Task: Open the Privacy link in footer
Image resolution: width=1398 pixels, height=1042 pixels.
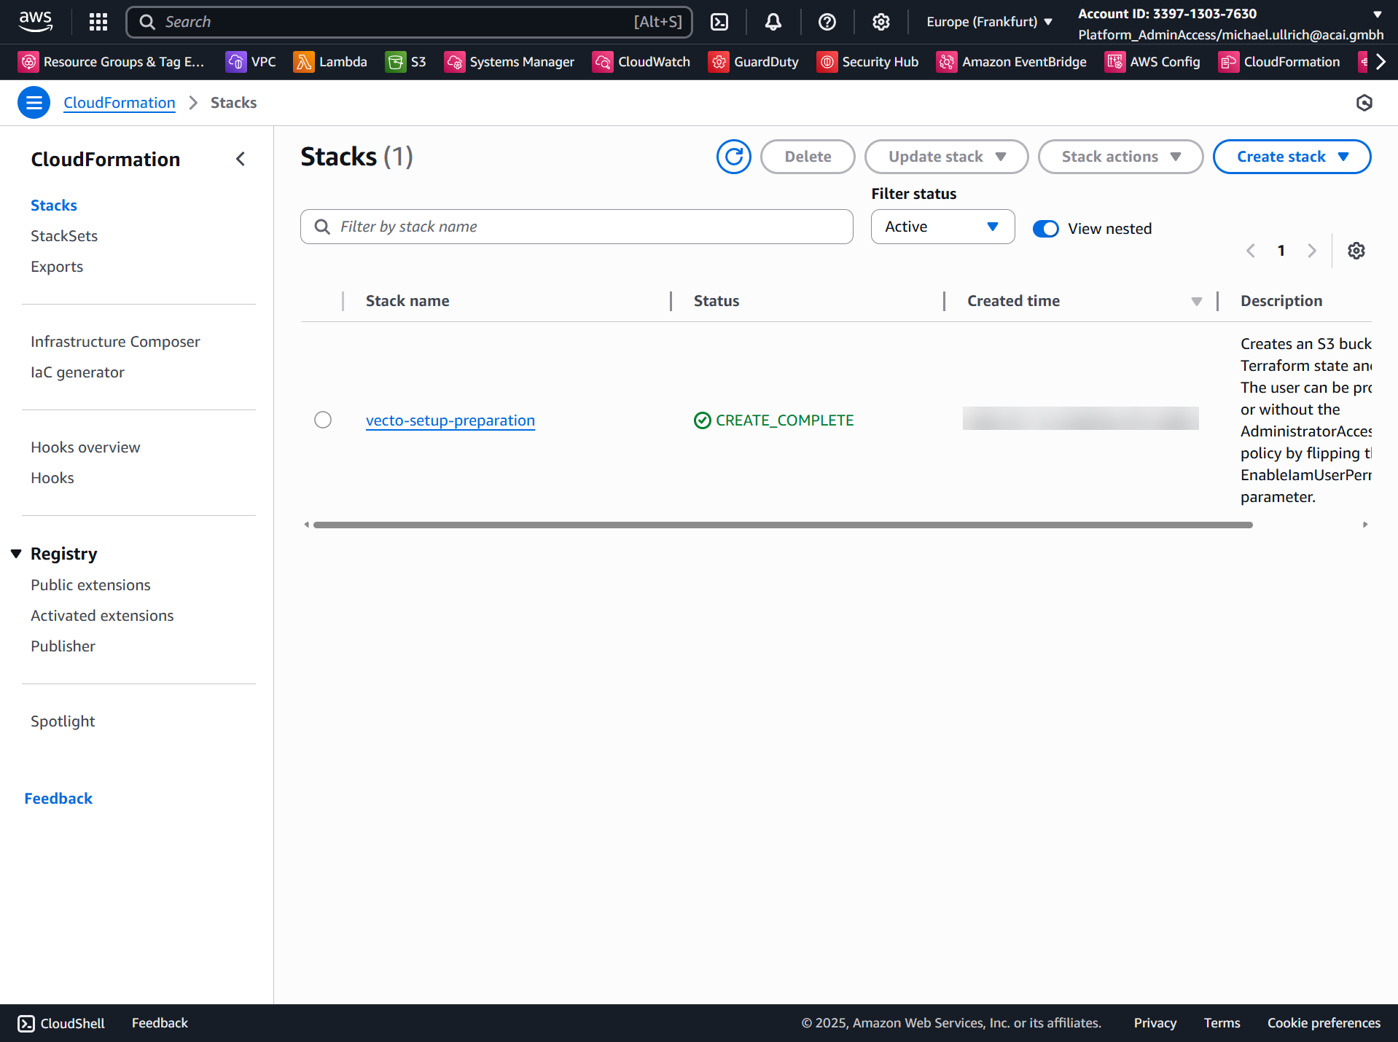Action: point(1155,1023)
